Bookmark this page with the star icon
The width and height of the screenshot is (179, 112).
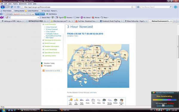[x=132, y=7]
